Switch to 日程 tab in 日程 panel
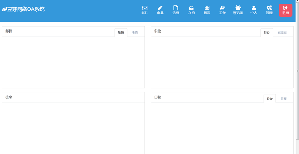299x154 pixels. pyautogui.click(x=283, y=99)
